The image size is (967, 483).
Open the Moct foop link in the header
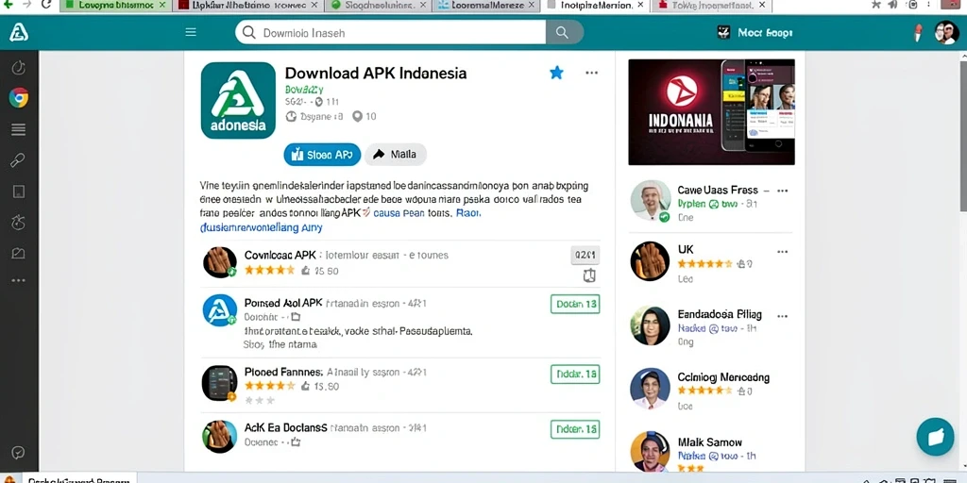(x=755, y=33)
